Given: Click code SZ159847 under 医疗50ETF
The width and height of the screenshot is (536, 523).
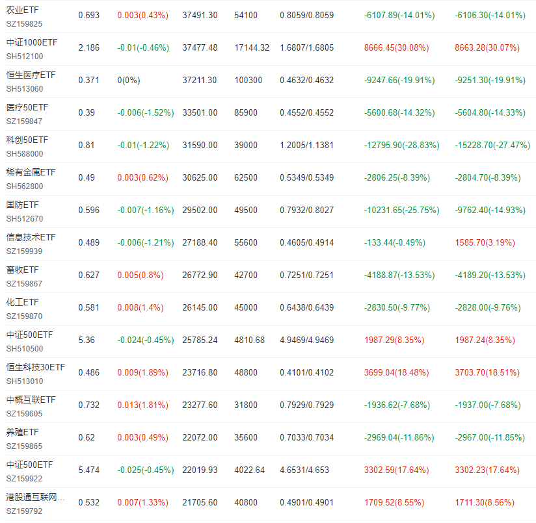Looking at the screenshot, I should click(x=24, y=121).
